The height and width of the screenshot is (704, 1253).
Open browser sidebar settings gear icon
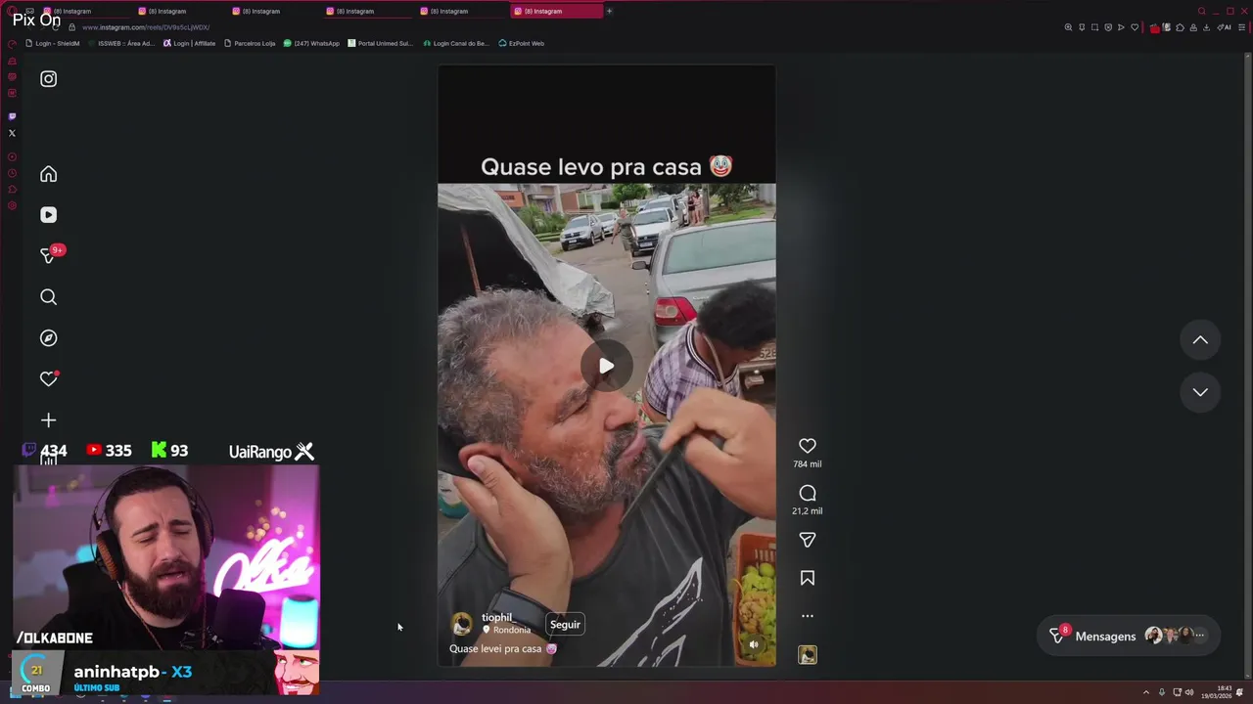(x=12, y=205)
